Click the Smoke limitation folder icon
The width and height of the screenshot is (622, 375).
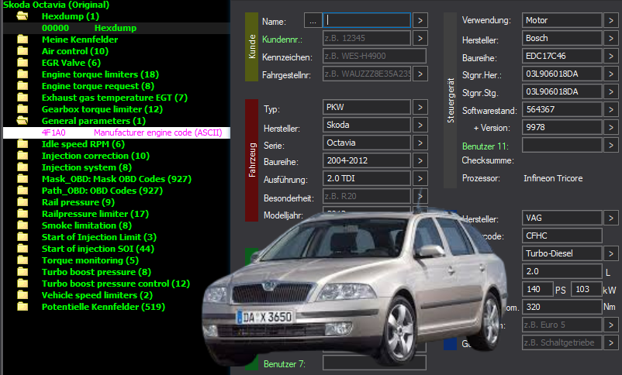(22, 225)
